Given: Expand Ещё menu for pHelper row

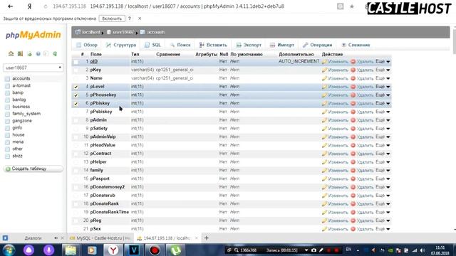Looking at the screenshot, I should (x=383, y=162).
